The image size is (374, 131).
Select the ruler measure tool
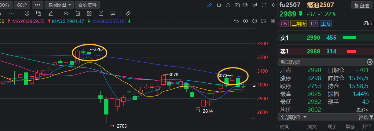click(x=128, y=13)
